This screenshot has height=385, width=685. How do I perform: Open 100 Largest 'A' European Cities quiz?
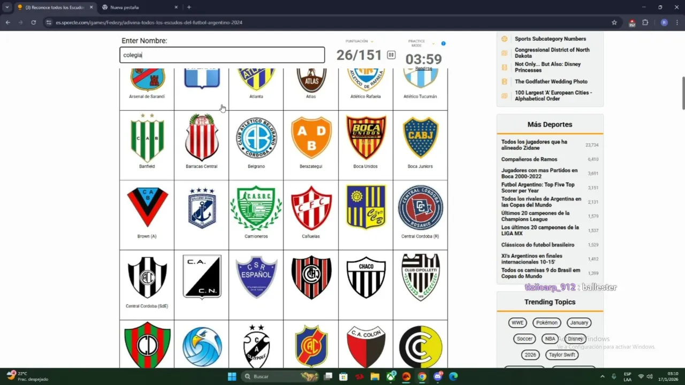(x=553, y=95)
